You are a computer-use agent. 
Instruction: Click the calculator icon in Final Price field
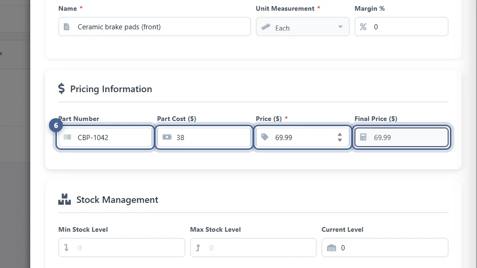363,137
